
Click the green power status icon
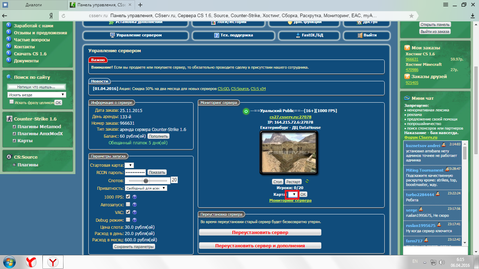click(246, 111)
